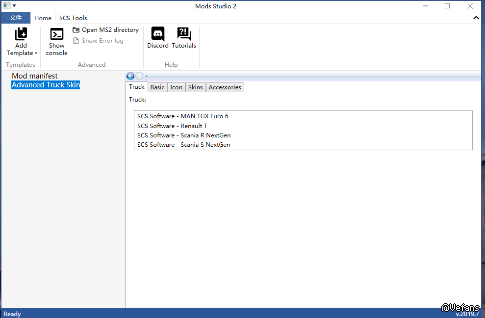The height and width of the screenshot is (318, 485).
Task: Select Mod manifest in the left panel
Action: tap(35, 76)
